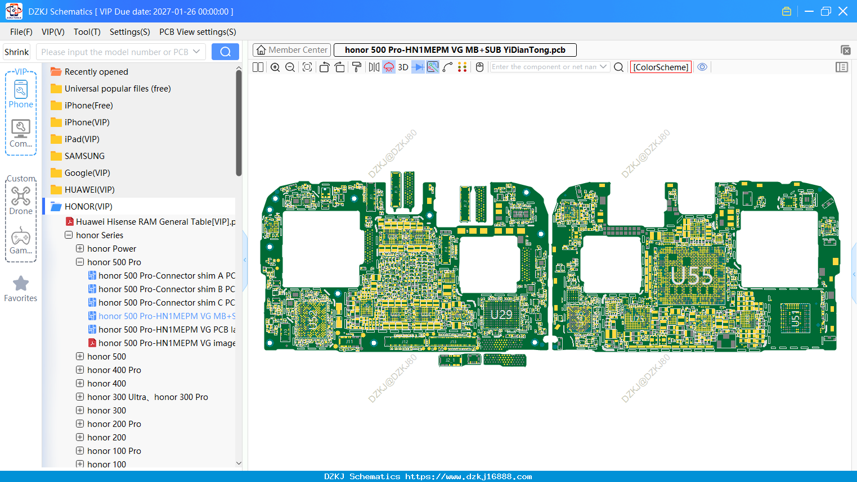
Task: Click the Member Center button
Action: (x=291, y=50)
